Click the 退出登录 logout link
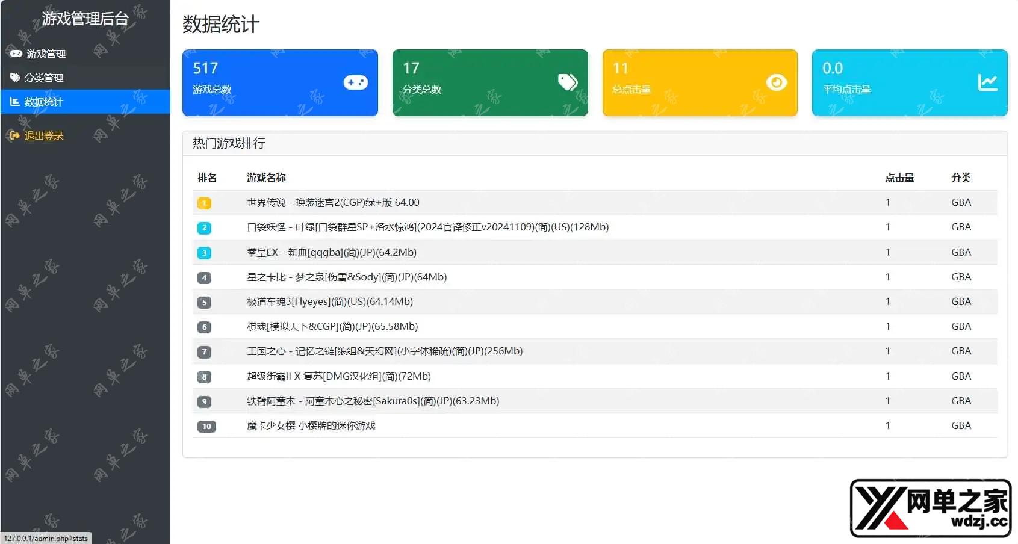The width and height of the screenshot is (1018, 544). tap(43, 135)
